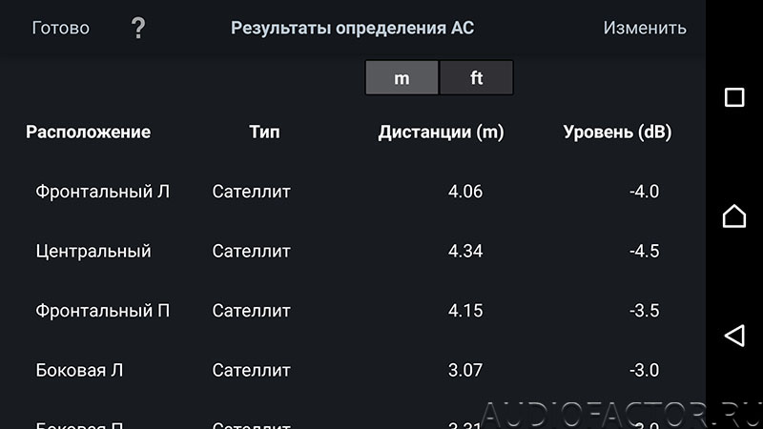Switch distance units to meters (m)
The image size is (763, 429).
coord(402,78)
